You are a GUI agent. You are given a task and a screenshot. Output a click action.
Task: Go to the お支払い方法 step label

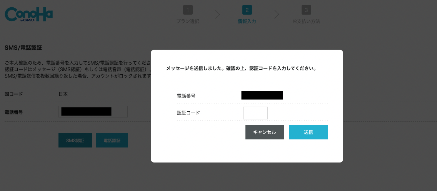[306, 22]
